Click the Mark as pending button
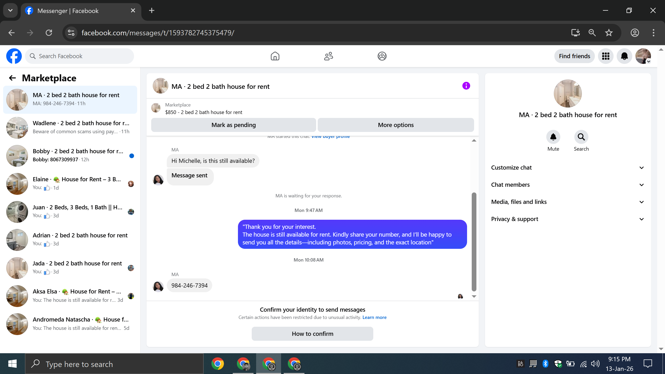This screenshot has width=665, height=374. click(x=233, y=125)
